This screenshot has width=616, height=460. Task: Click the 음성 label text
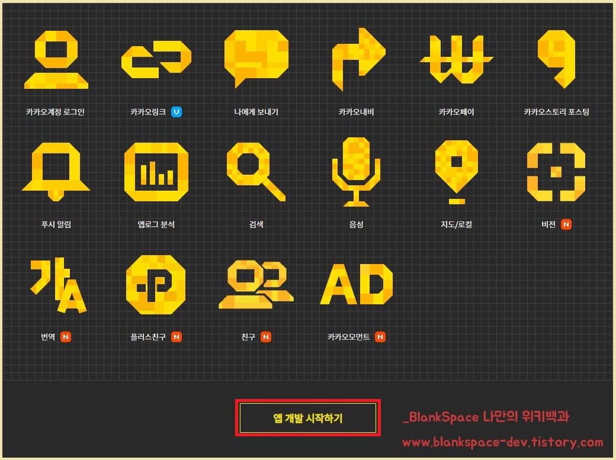[357, 224]
